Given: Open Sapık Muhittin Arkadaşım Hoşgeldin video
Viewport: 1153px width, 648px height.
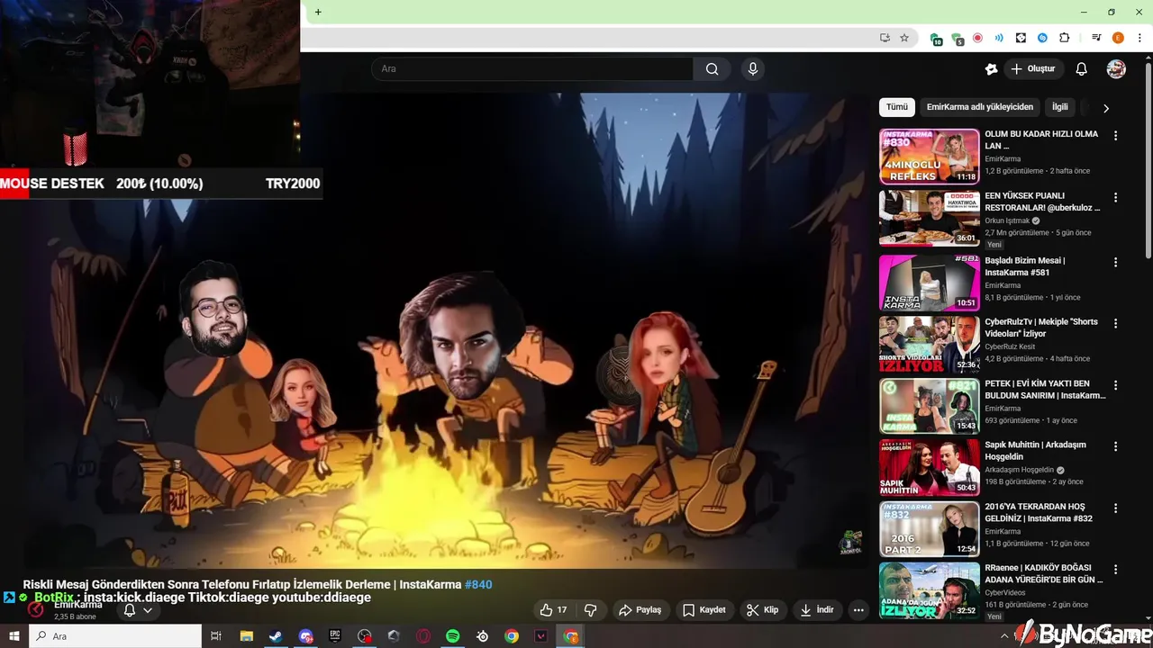Looking at the screenshot, I should [x=1035, y=450].
